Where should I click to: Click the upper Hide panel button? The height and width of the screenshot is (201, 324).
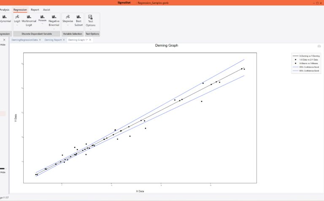tap(3, 45)
